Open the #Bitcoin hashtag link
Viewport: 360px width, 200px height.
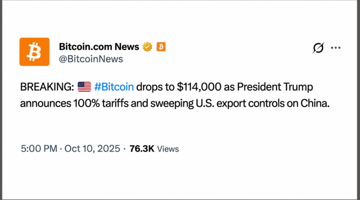114,87
